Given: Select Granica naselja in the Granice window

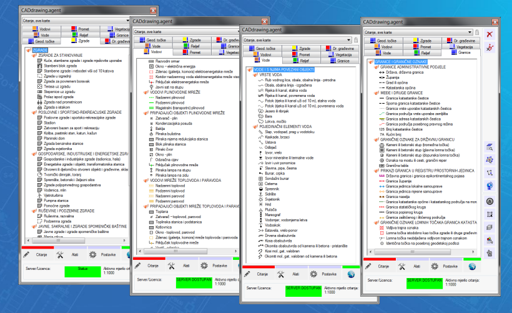Looking at the screenshot, I should (397, 197).
